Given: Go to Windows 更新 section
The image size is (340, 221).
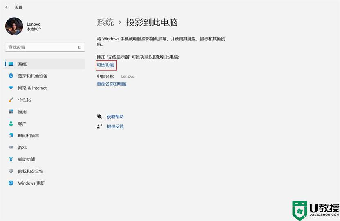Looking at the screenshot, I should [31, 183].
